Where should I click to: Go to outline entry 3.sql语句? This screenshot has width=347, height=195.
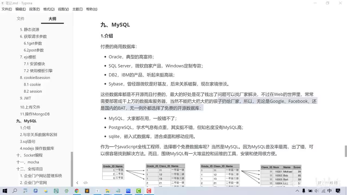28,142
